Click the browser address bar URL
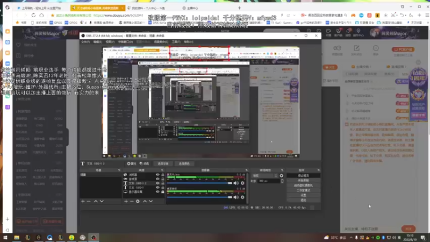Screen dimensions: 430x242 tap(118, 16)
